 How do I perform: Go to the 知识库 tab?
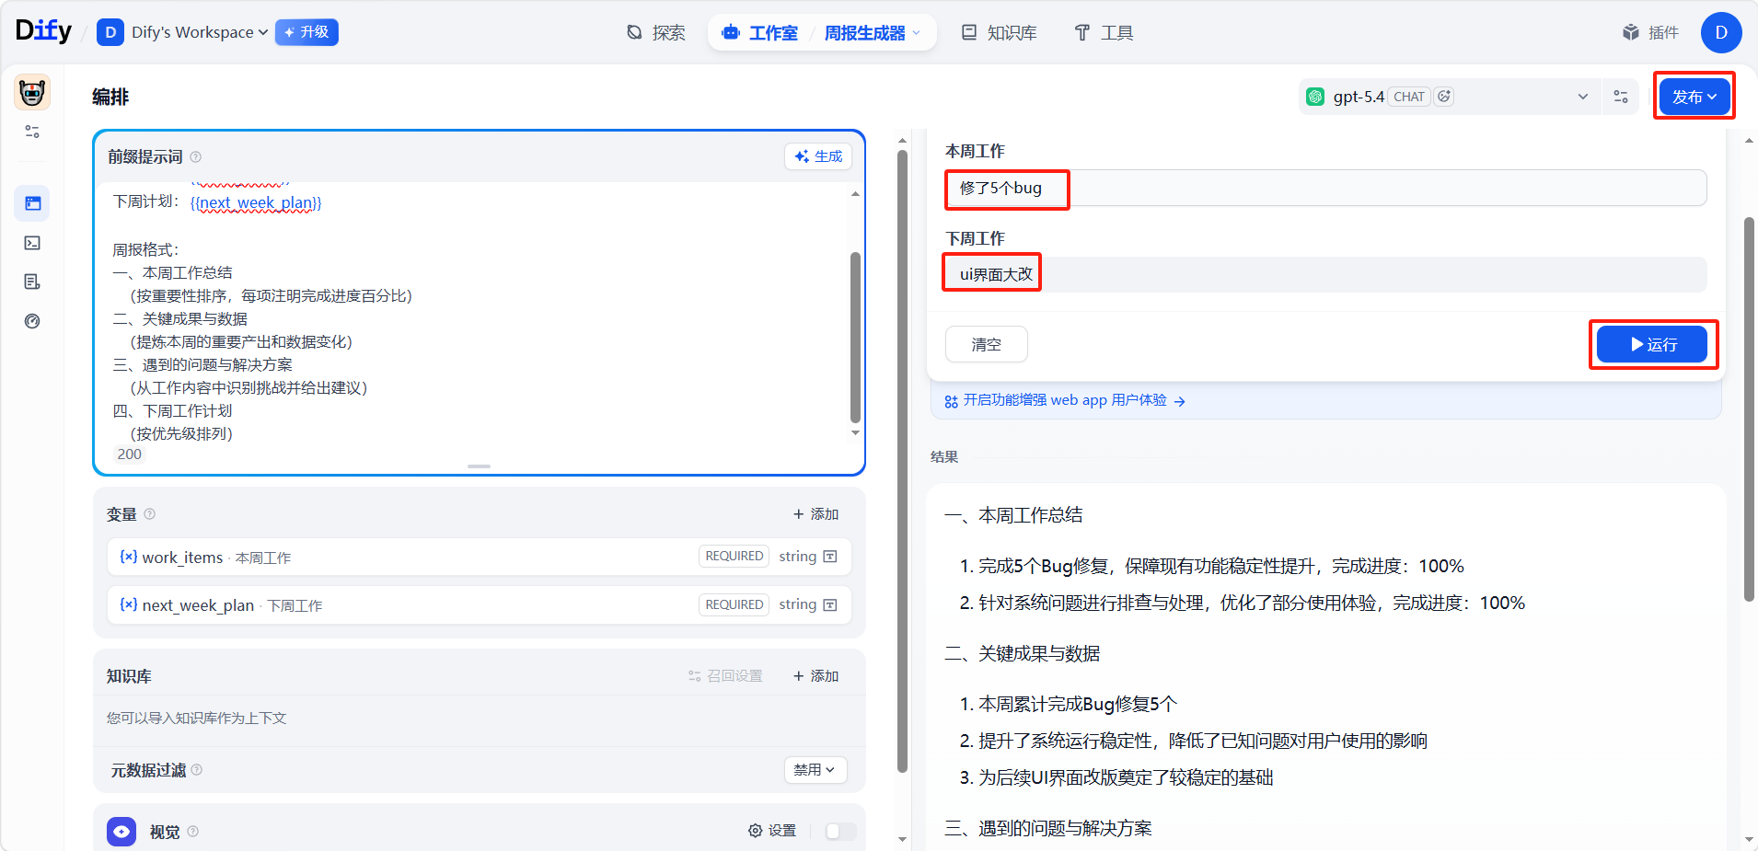pos(1000,33)
